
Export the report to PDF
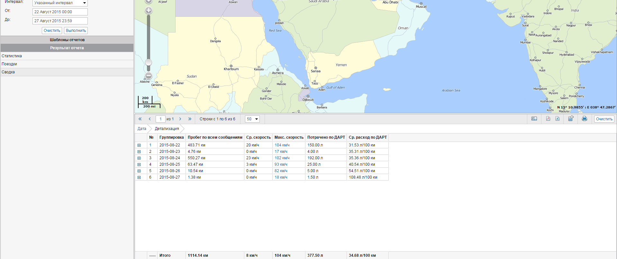pyautogui.click(x=548, y=119)
